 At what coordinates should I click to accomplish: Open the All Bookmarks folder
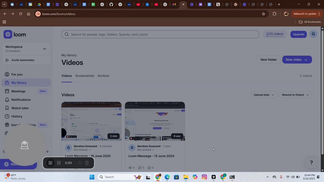(310, 22)
